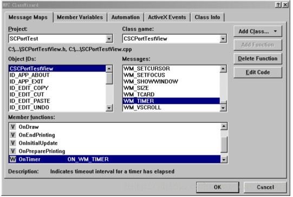Click V icon next to OnInitialUpdate

12,143
